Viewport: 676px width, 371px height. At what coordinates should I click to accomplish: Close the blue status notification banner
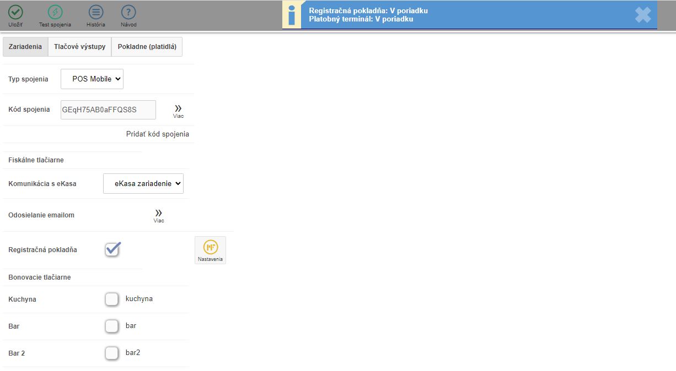click(x=642, y=15)
